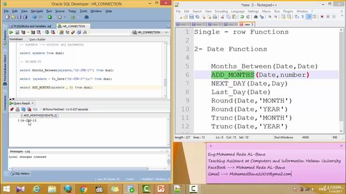
Task: Switch to PLSQLBlocks and Variables .sql tab
Action: click(x=30, y=26)
